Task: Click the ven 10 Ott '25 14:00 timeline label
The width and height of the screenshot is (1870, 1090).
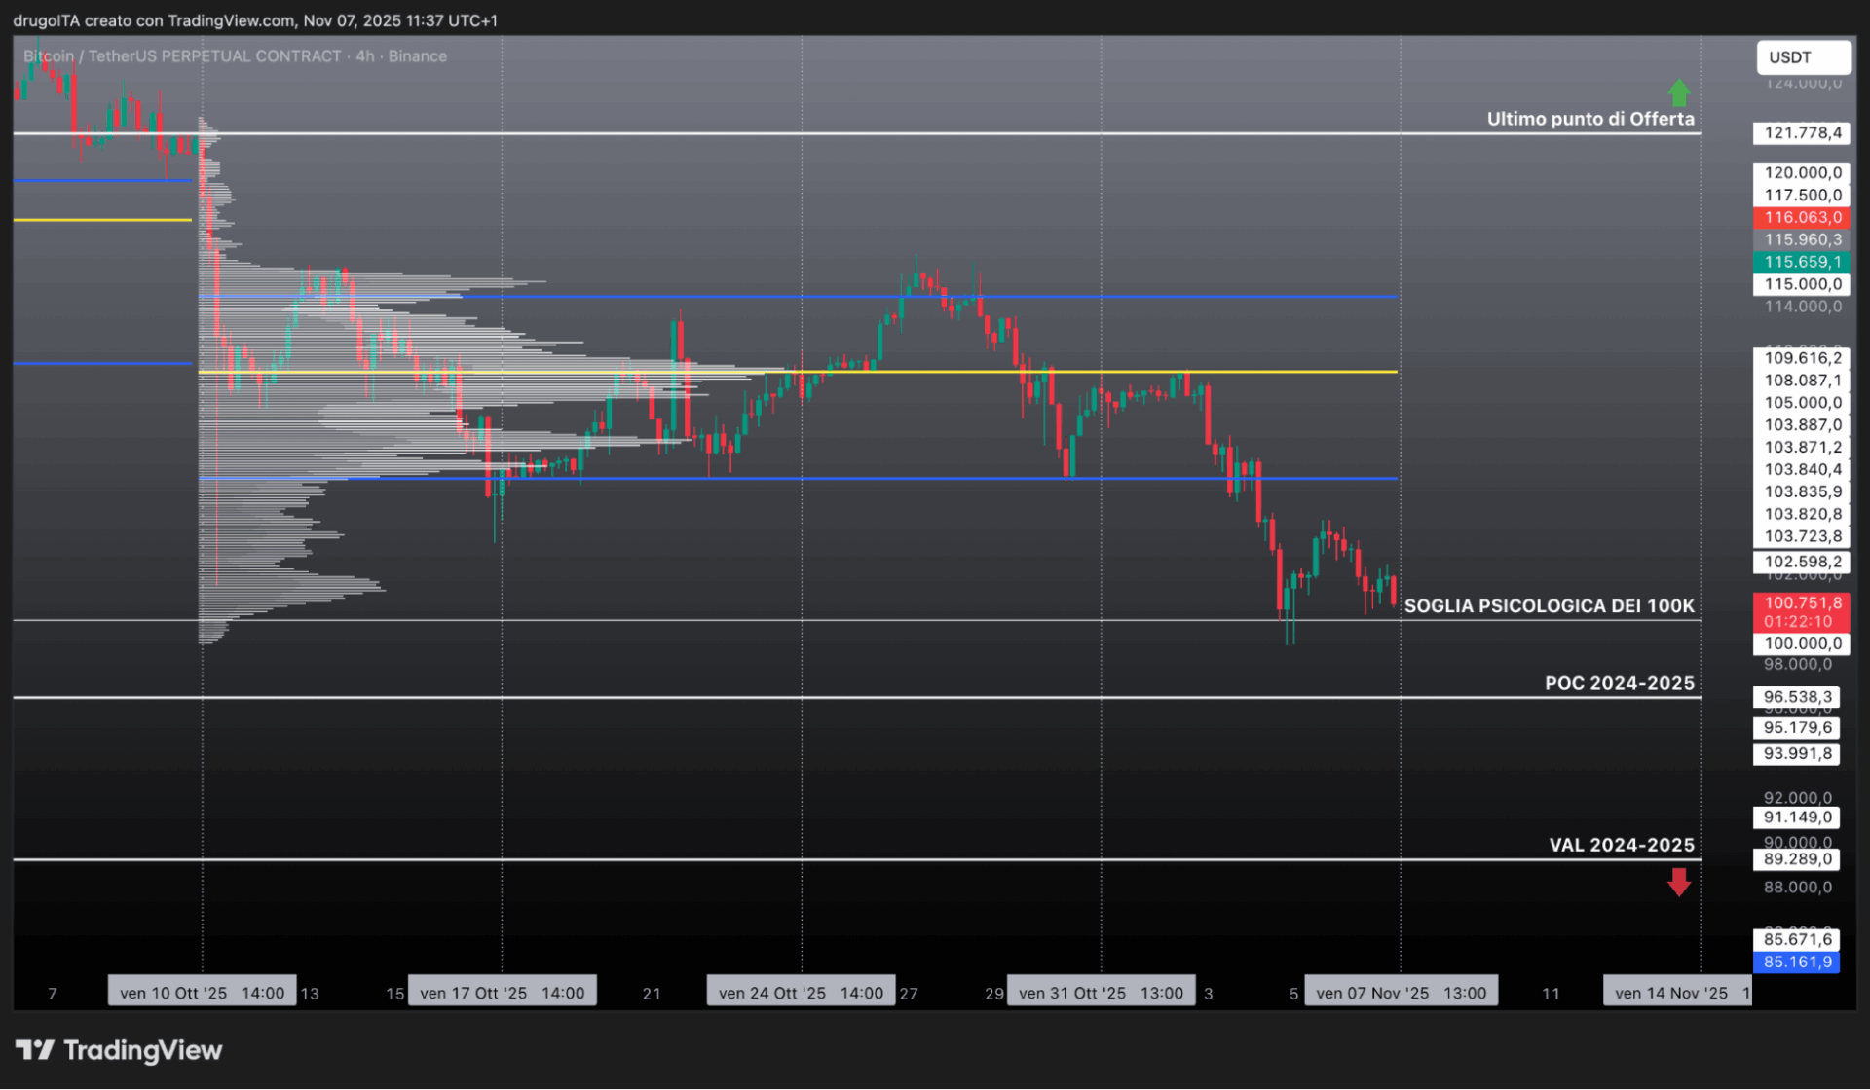Action: click(x=201, y=991)
